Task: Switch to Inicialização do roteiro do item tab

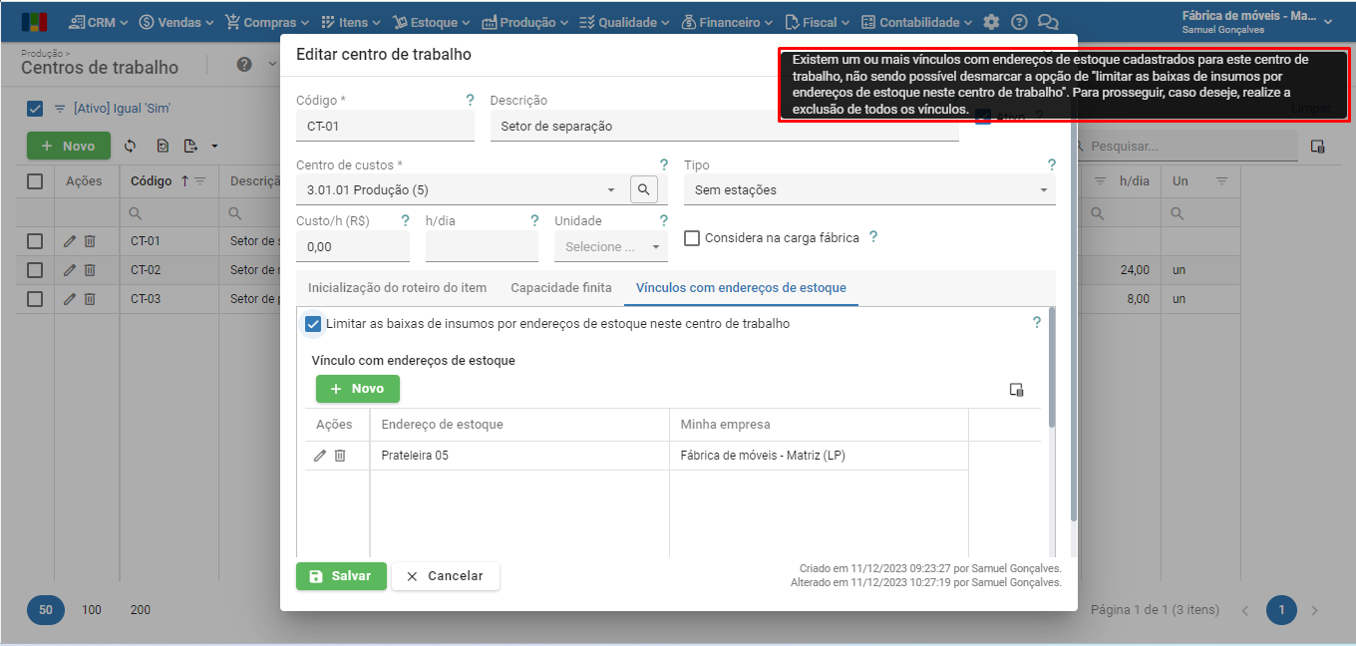Action: pos(397,287)
